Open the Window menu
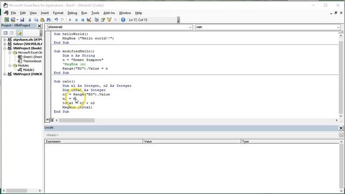 [x=125, y=13]
